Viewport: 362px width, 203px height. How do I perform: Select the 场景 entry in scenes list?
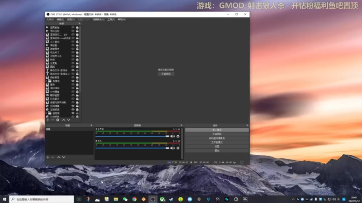[69, 129]
